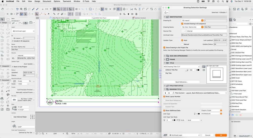
Task: Click the eyedropper Pick Up Parameters icon
Action: 33,9
